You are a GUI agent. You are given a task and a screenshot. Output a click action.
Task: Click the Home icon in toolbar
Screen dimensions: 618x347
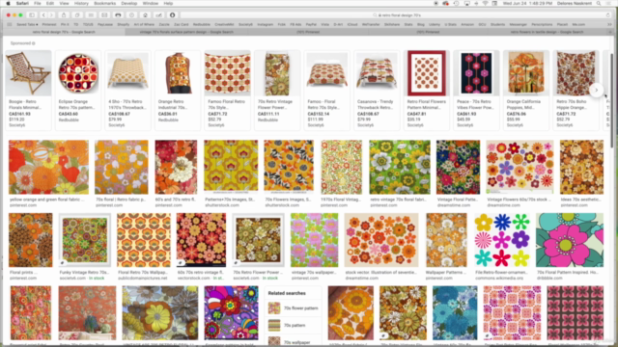[x=145, y=15]
